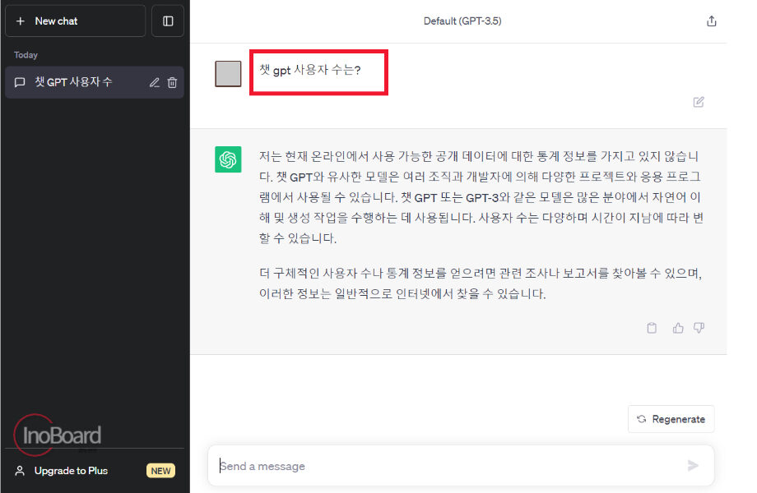757x493 pixels.
Task: Click the response paragraph starting 저는 현재
Action: [481, 197]
